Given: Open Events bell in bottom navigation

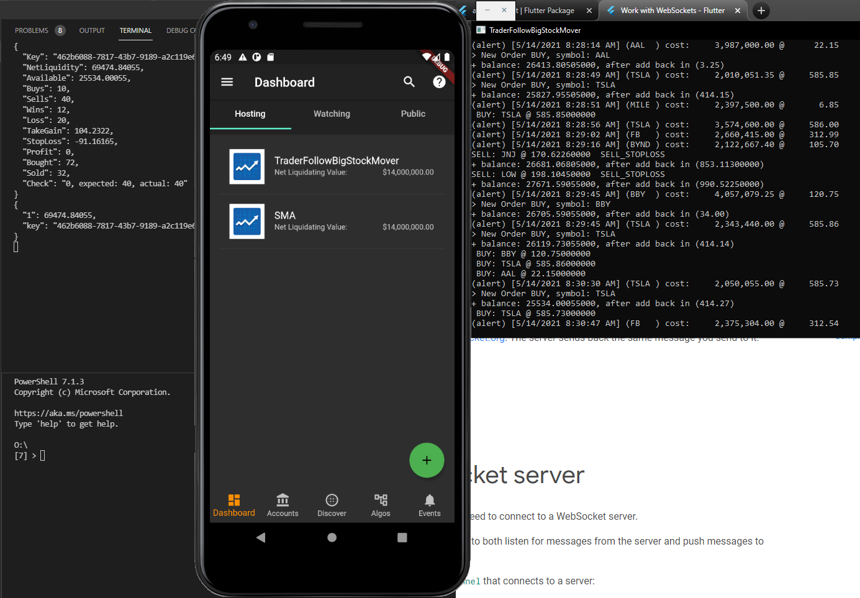Looking at the screenshot, I should coord(430,505).
